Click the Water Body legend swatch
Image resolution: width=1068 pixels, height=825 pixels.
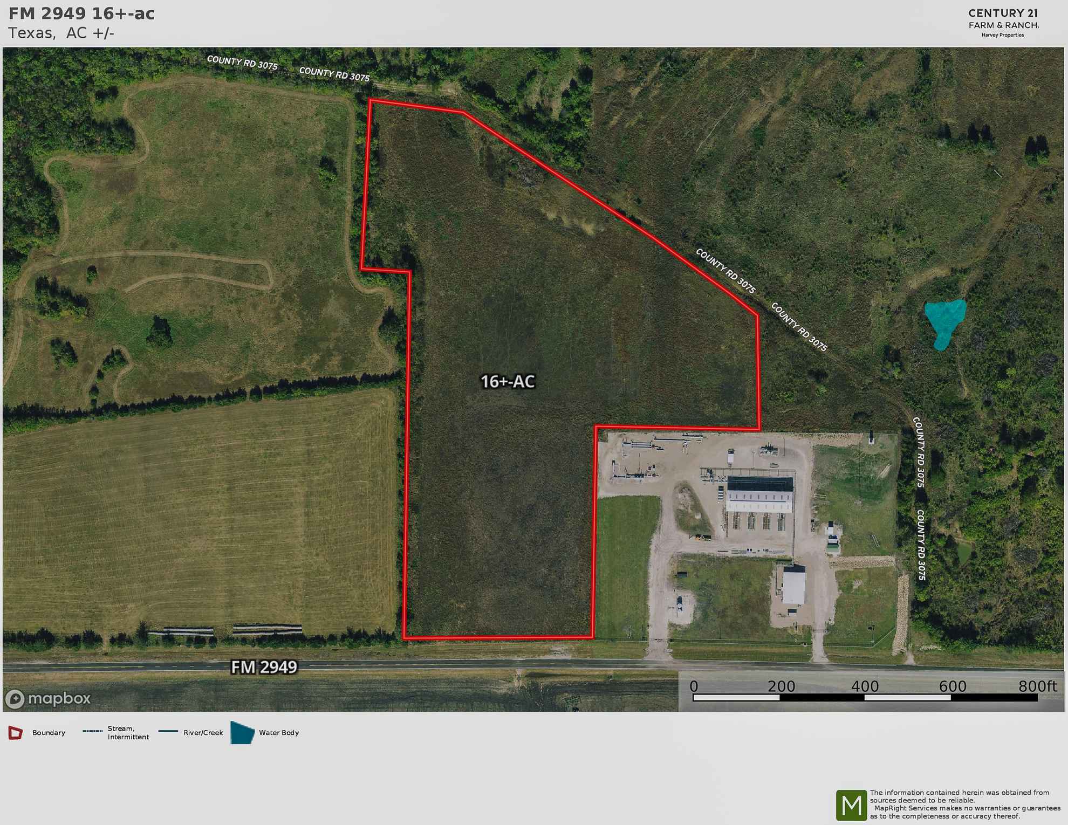pyautogui.click(x=243, y=732)
